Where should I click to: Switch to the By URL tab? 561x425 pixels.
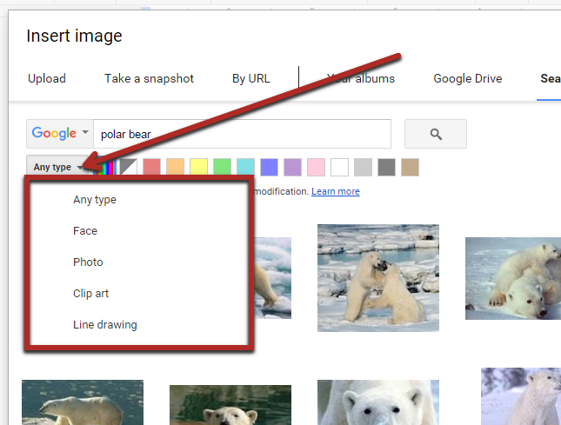251,78
